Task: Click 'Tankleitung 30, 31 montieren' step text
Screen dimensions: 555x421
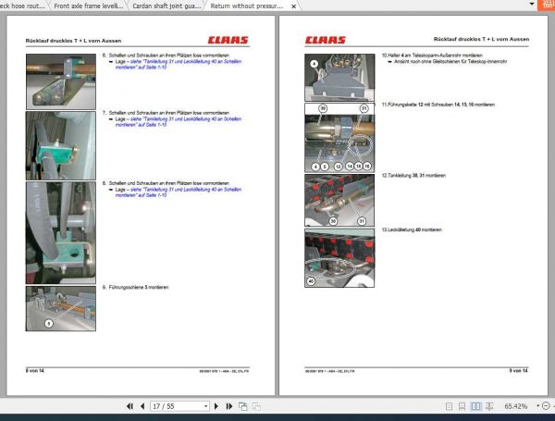Action: (416, 175)
